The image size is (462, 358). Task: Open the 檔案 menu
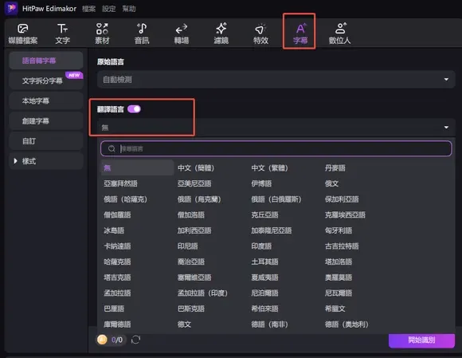coord(88,9)
